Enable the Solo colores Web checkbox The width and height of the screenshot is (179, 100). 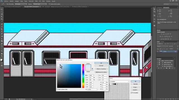point(58,89)
